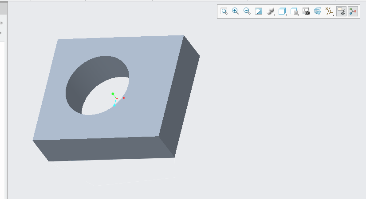Open the Saved Orientations list dropdown
Screen dimensions: 366x199
(x=294, y=11)
